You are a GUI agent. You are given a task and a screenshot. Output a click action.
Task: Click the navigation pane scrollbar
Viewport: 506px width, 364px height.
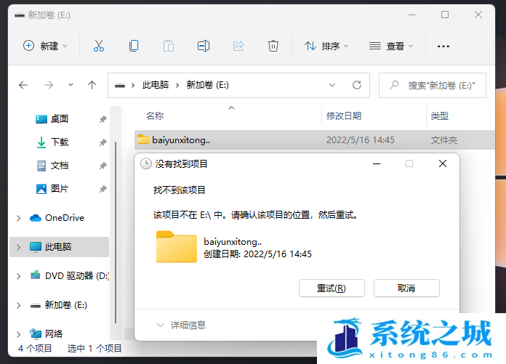[x=116, y=232]
